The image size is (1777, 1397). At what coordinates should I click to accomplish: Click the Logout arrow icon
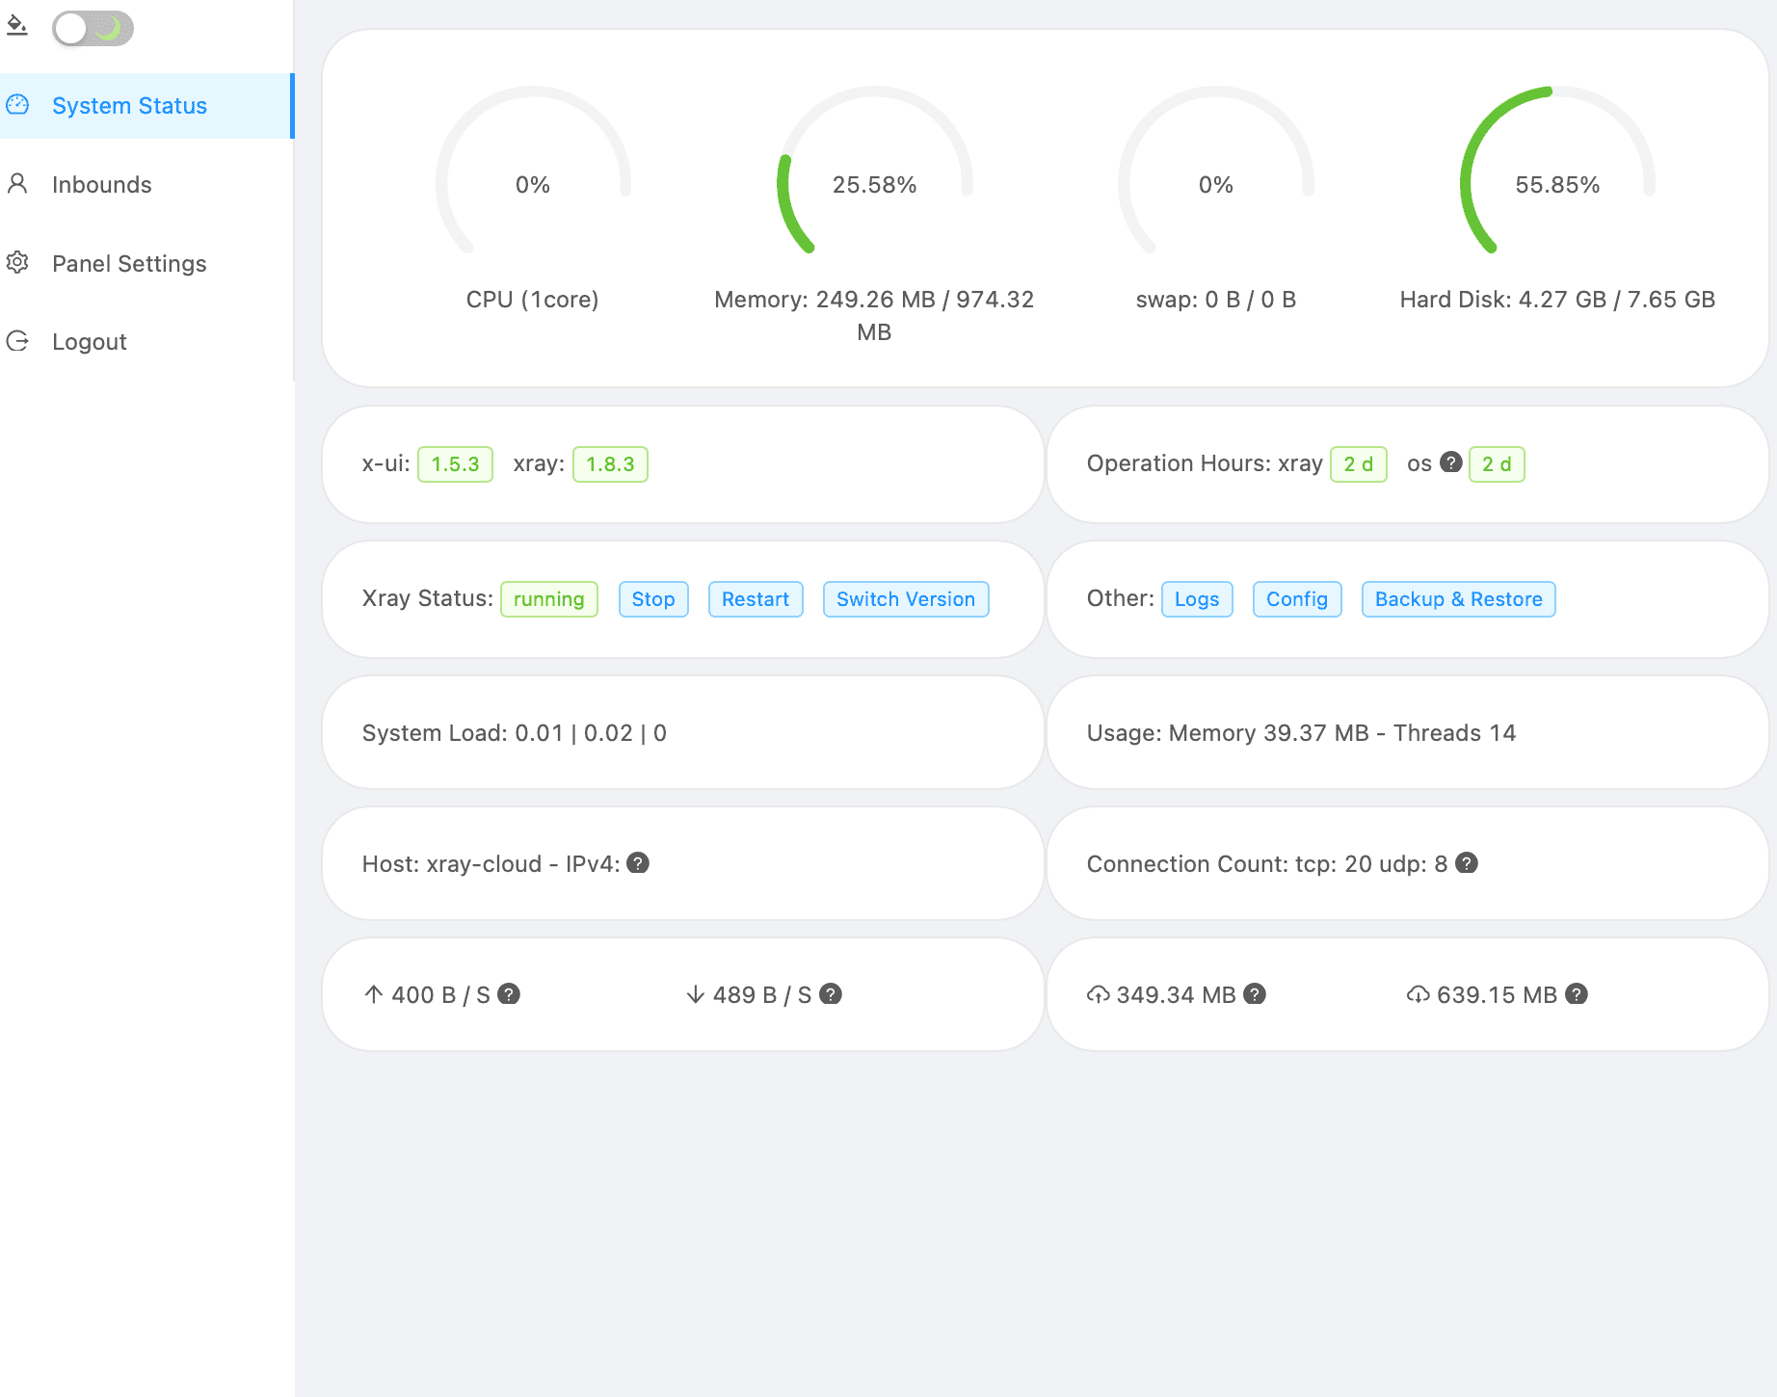[x=17, y=341]
